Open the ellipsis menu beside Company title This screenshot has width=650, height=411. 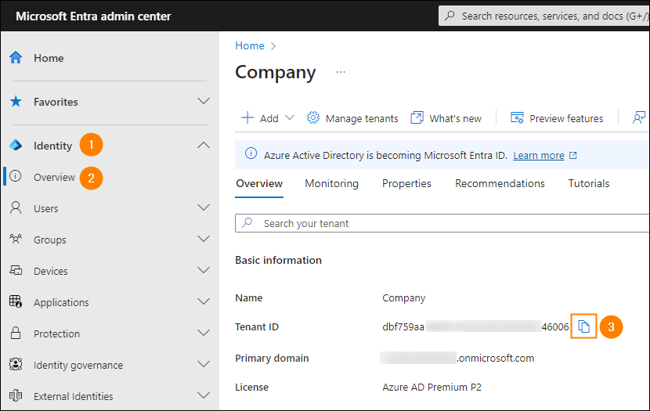341,72
